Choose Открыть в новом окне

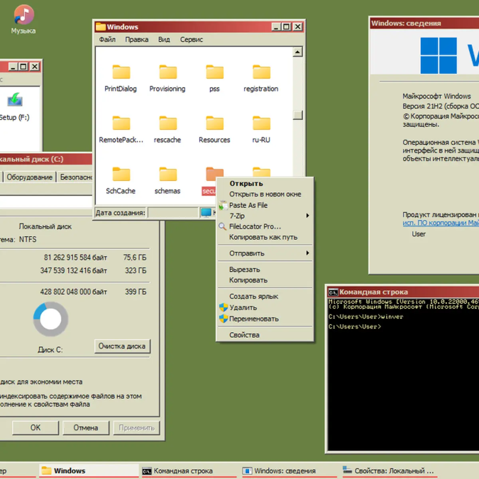click(x=265, y=194)
